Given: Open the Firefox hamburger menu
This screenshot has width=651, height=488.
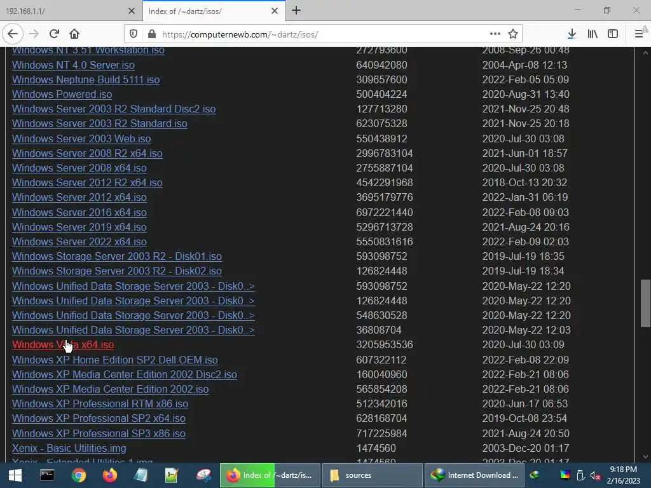Looking at the screenshot, I should pyautogui.click(x=640, y=34).
